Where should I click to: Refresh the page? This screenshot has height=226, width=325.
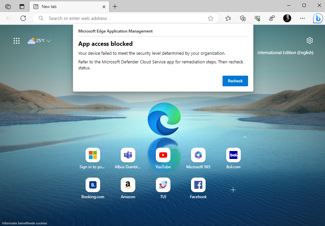(23, 19)
